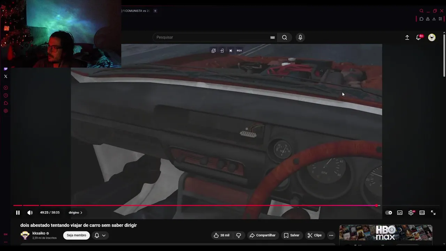Open on-screen keyboard in search box
The height and width of the screenshot is (251, 446).
[272, 38]
